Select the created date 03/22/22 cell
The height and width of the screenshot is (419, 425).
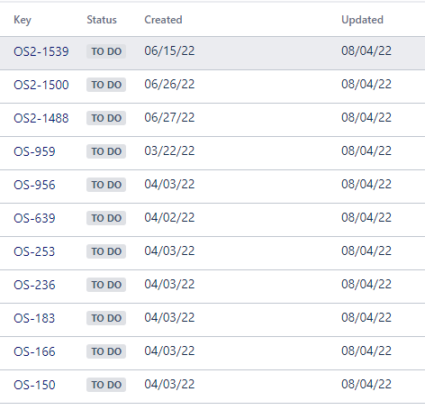(169, 150)
